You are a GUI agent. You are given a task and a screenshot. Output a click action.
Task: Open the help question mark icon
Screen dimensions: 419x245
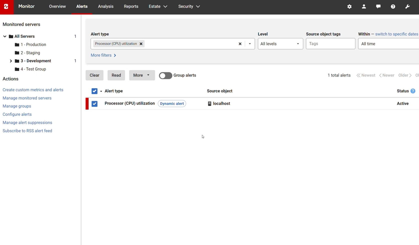pyautogui.click(x=393, y=6)
